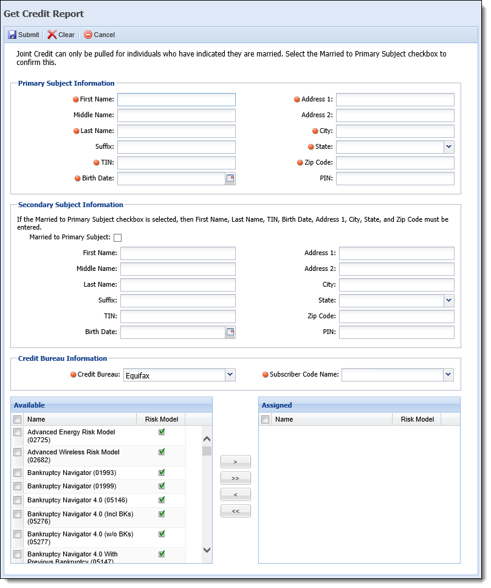491x588 pixels.
Task: Click the red X Clear icon
Action: pyautogui.click(x=52, y=35)
